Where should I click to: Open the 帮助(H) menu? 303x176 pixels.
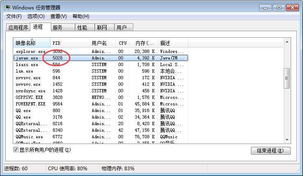click(x=81, y=16)
